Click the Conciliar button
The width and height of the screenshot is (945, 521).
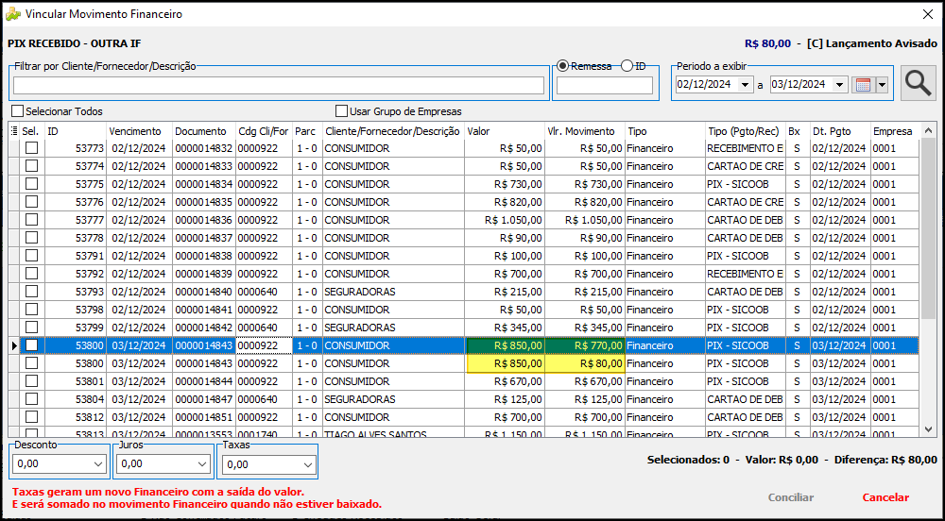coord(791,497)
